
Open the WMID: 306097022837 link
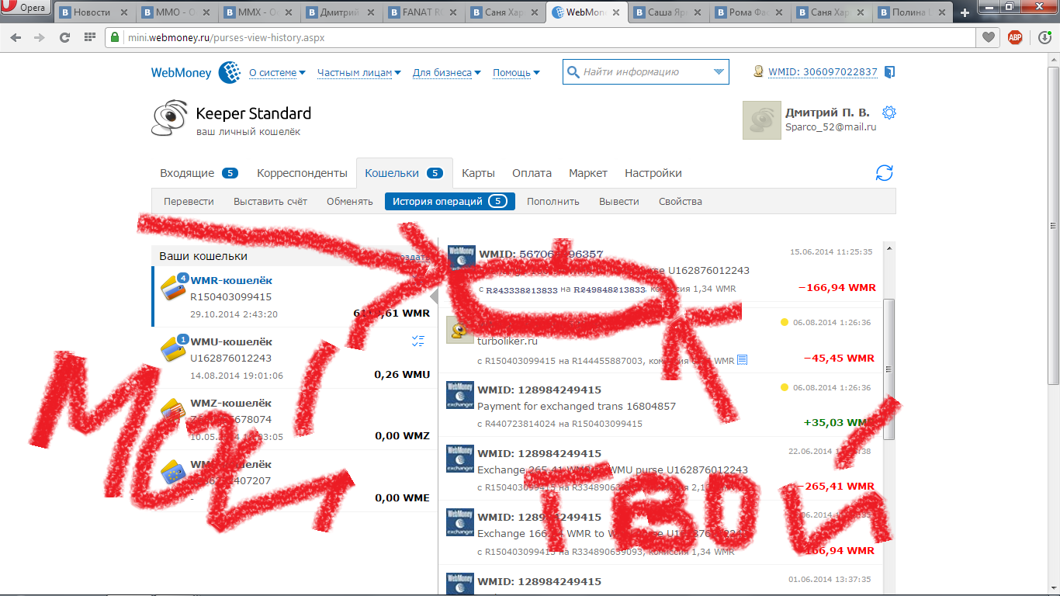click(x=823, y=72)
